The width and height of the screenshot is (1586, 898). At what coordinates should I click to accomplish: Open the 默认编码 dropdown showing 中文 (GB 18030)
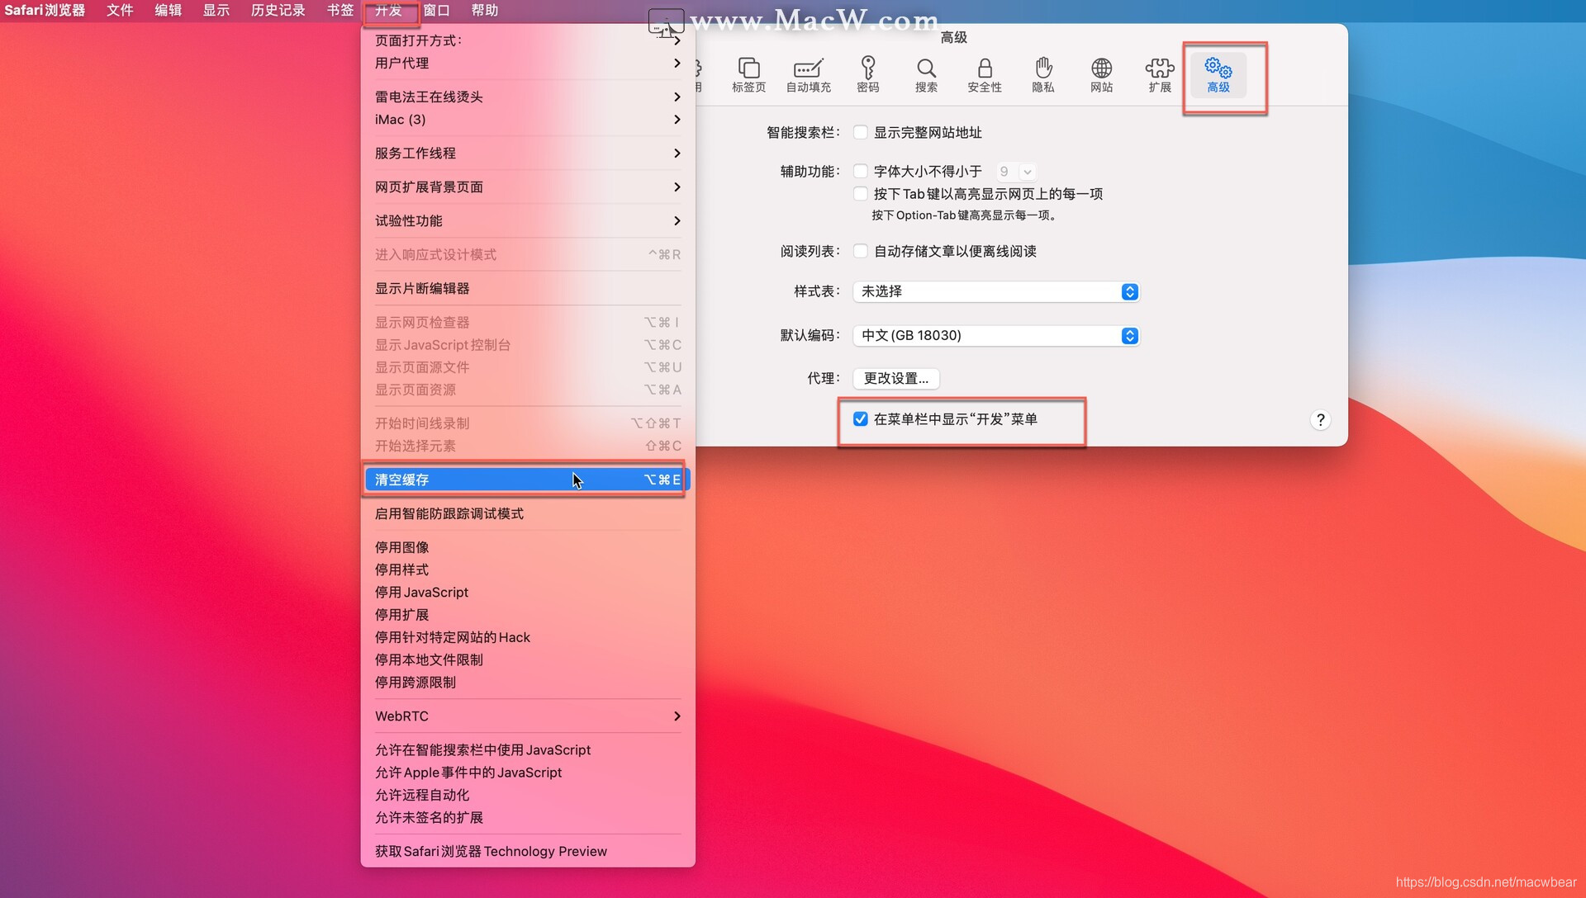point(996,336)
